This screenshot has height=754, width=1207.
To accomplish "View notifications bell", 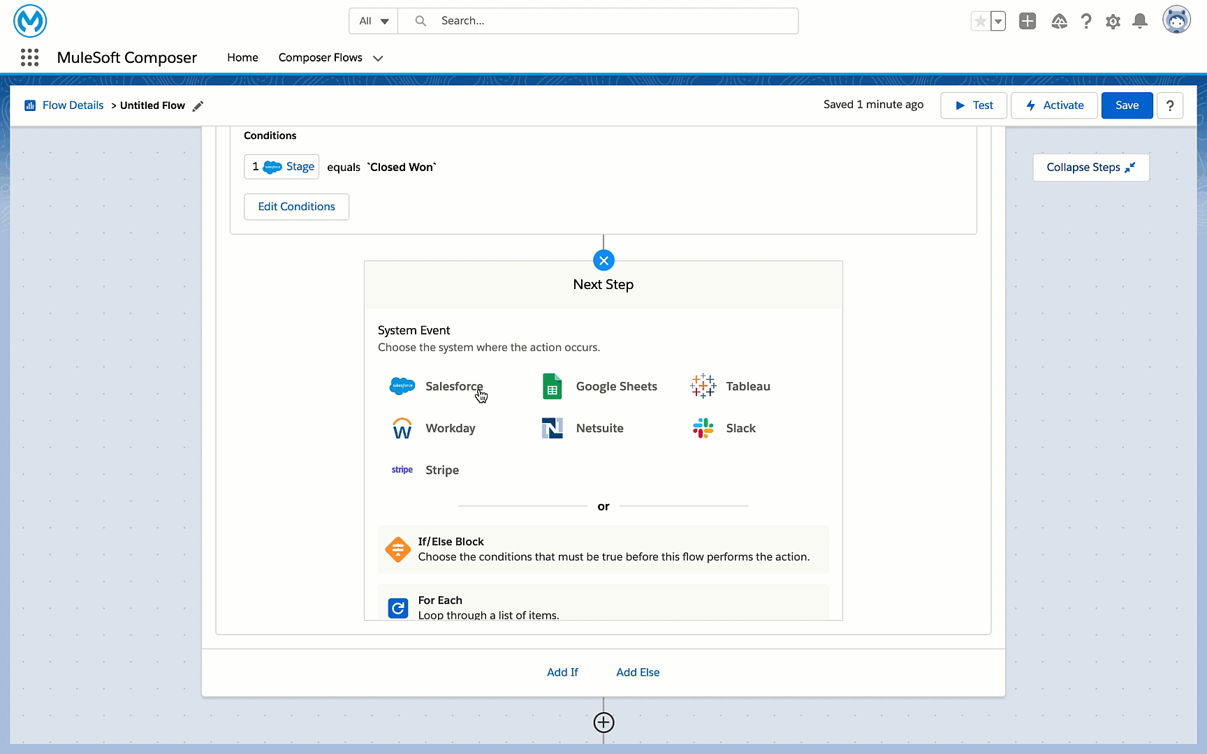I will tap(1140, 21).
